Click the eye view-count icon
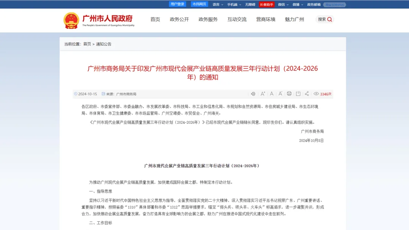 (316, 94)
